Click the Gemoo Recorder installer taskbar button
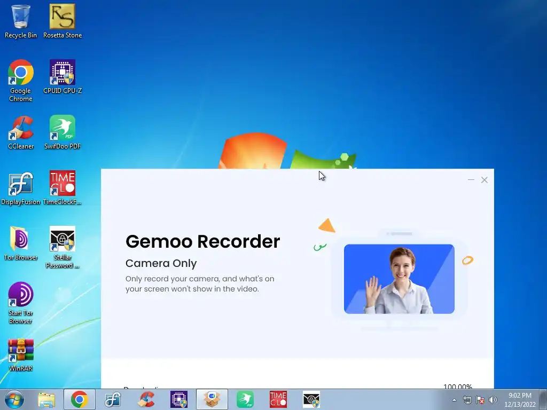Image resolution: width=547 pixels, height=410 pixels. pyautogui.click(x=212, y=399)
